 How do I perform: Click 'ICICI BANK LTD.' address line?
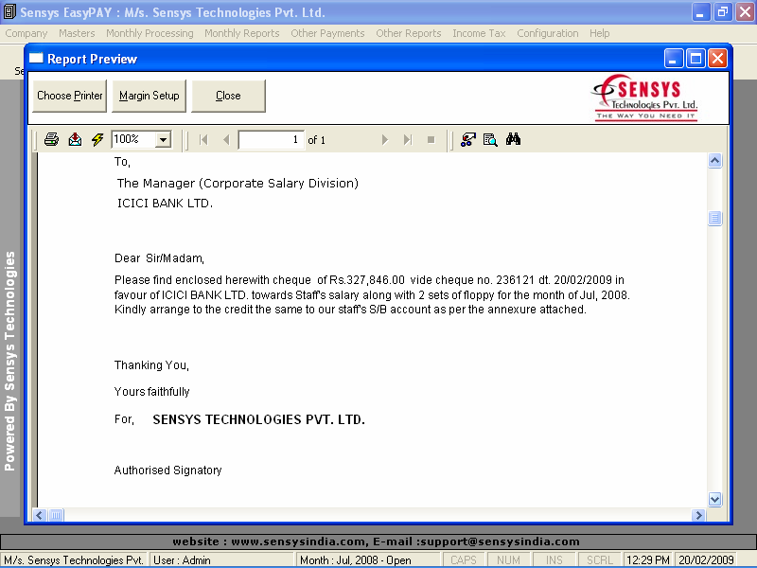165,204
